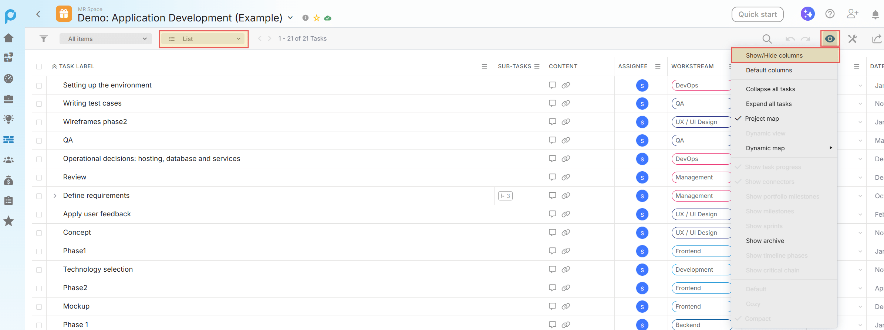Open notifications bell icon
Viewport: 884px width, 330px height.
pos(875,14)
